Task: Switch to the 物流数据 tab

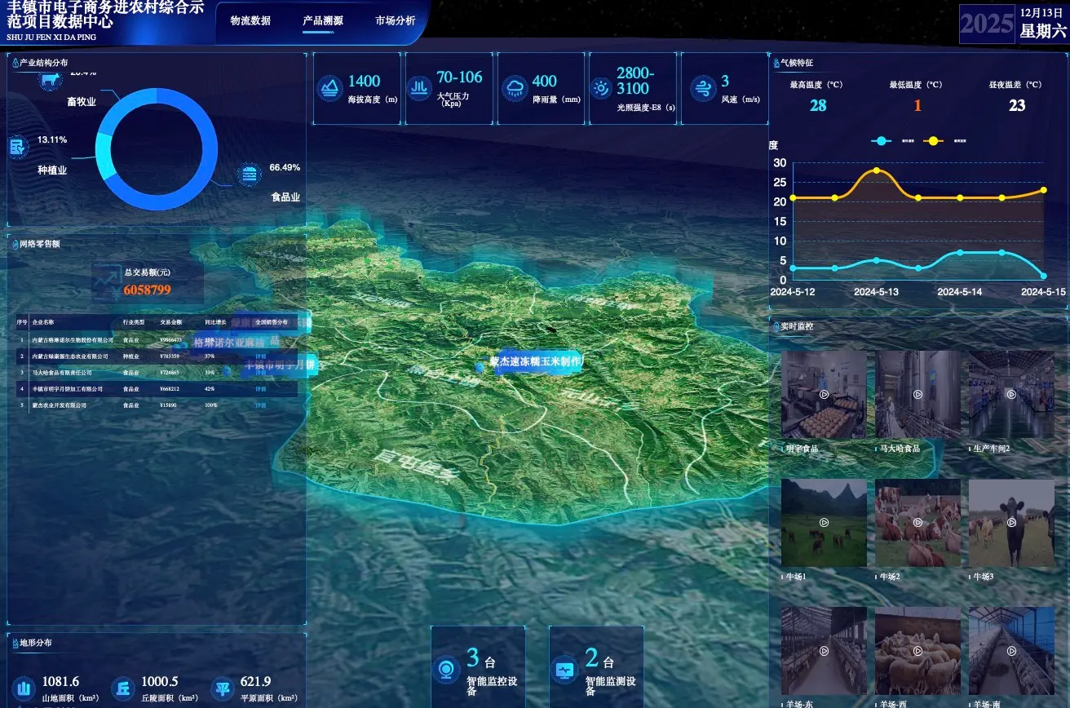Action: (x=250, y=21)
